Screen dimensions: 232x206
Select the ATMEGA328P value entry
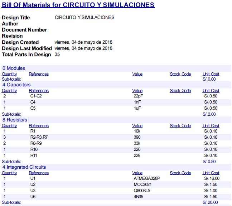pyautogui.click(x=146, y=178)
